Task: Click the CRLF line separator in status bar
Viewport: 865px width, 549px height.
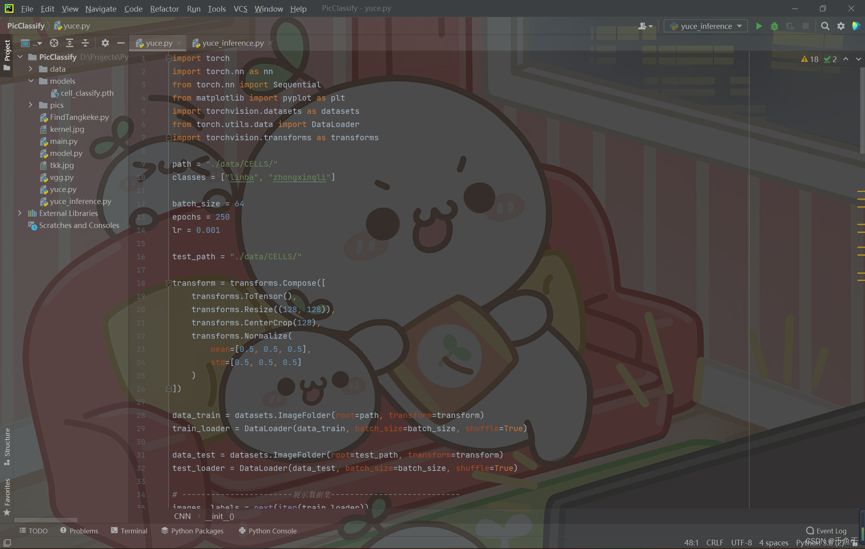Action: click(715, 543)
